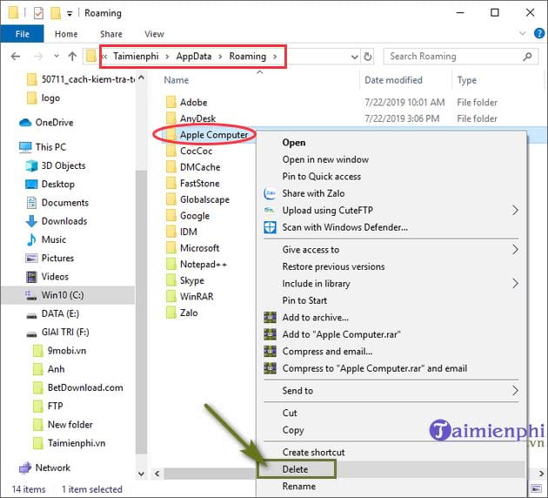Choose Rename from the context menu
Screen dimensions: 548x498
(x=299, y=486)
